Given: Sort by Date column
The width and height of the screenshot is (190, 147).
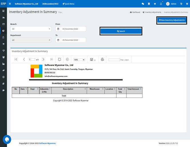Looking at the screenshot, I should tap(26, 89).
